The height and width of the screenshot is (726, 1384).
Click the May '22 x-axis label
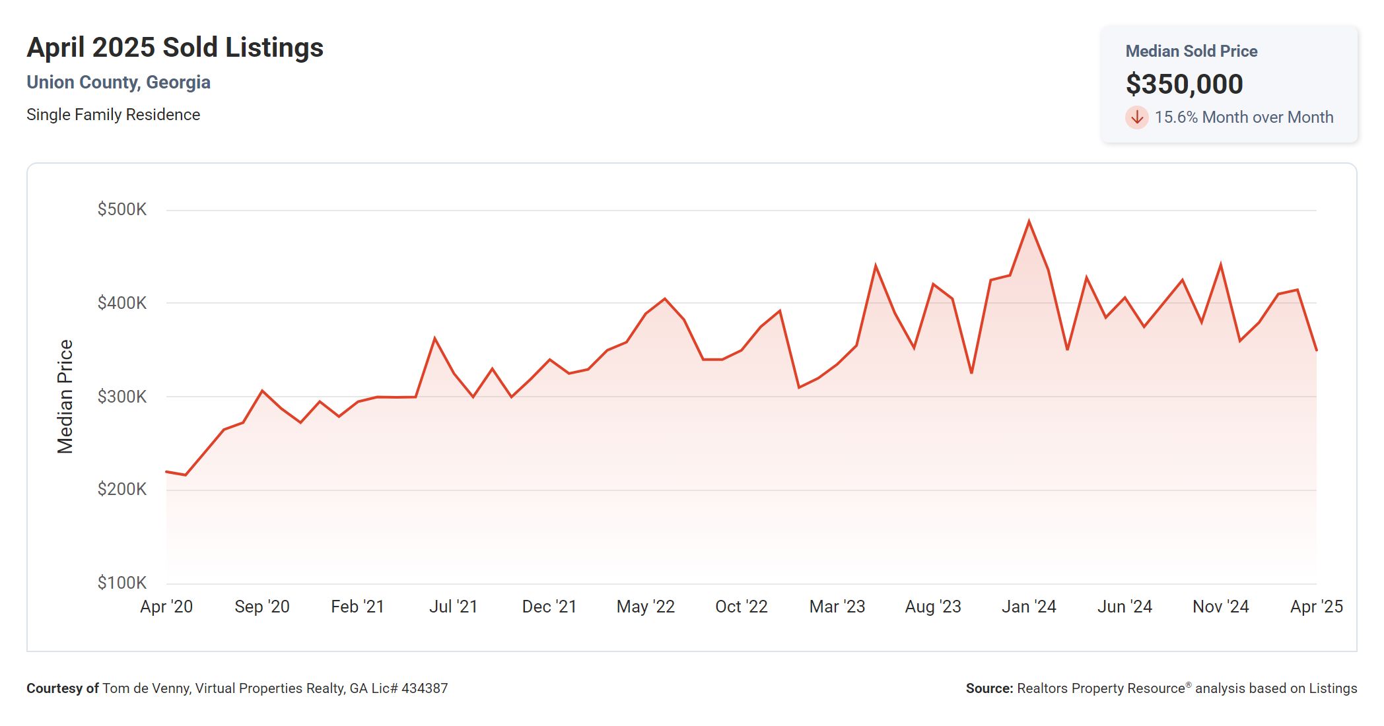645,607
